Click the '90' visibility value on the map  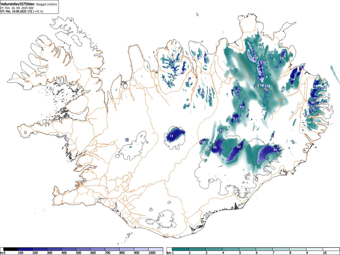pyautogui.click(x=275, y=150)
